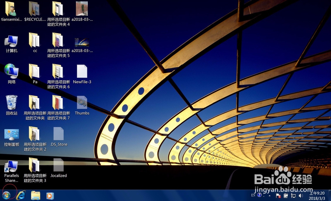Select the .localized file
331x201 pixels.
point(58,165)
